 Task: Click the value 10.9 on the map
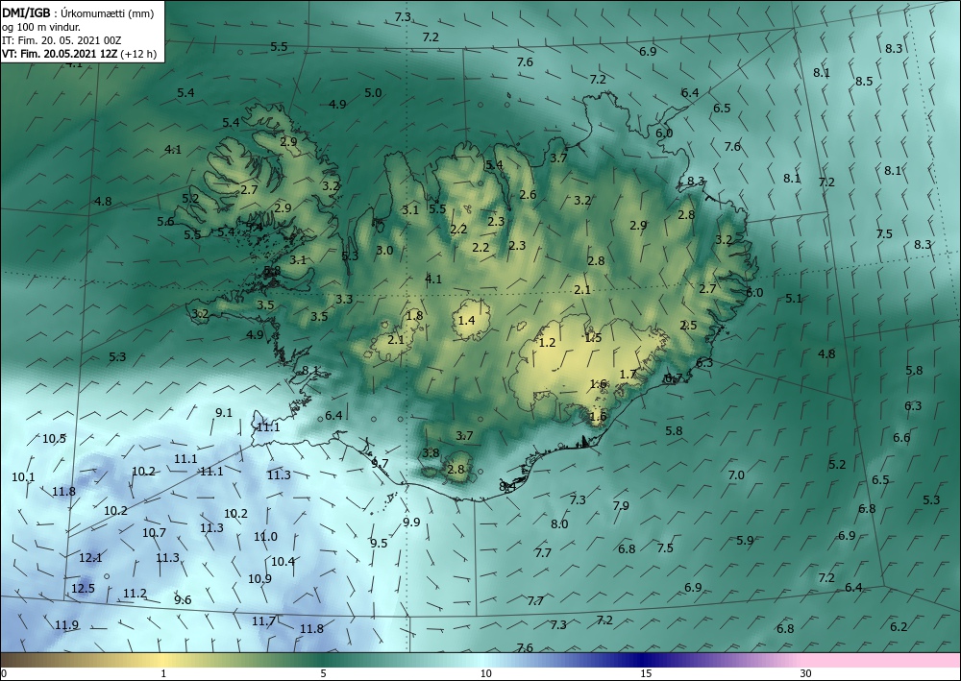(x=259, y=578)
